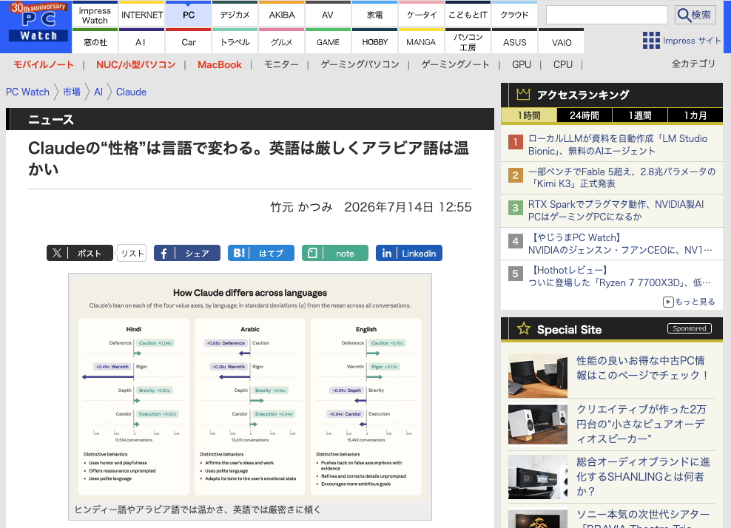
Task: Open the Car section
Action: point(189,42)
